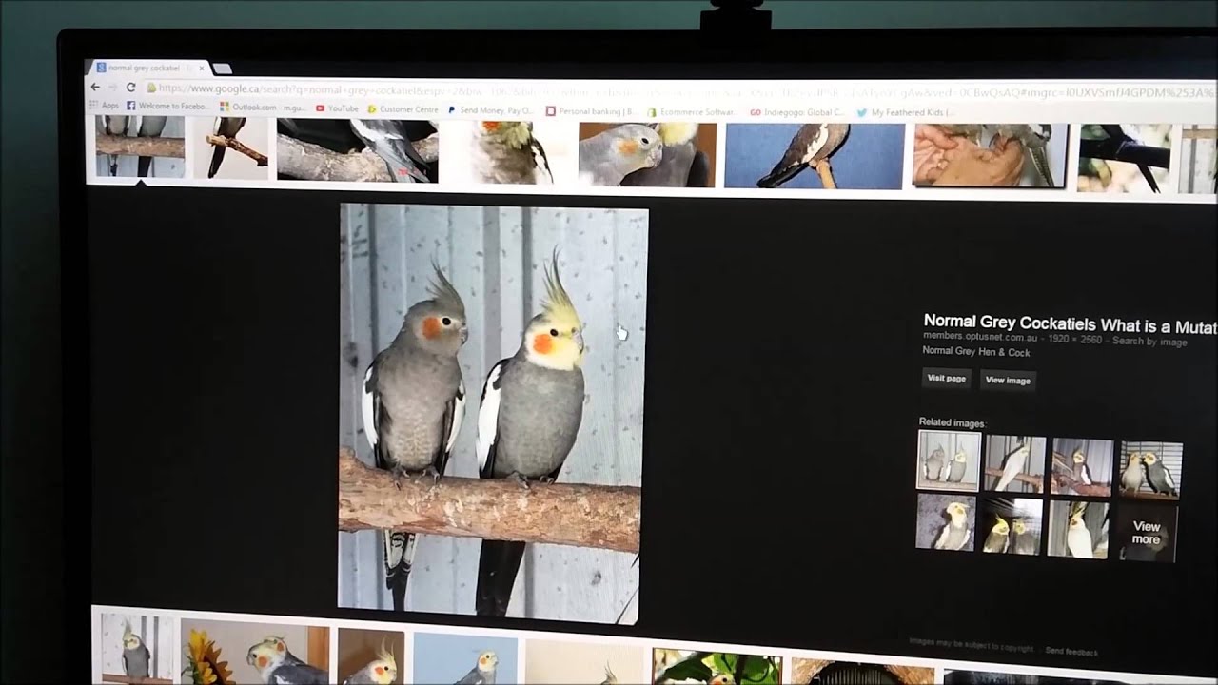Image resolution: width=1218 pixels, height=685 pixels.
Task: Reload the page with the refresh icon
Action: [x=130, y=88]
